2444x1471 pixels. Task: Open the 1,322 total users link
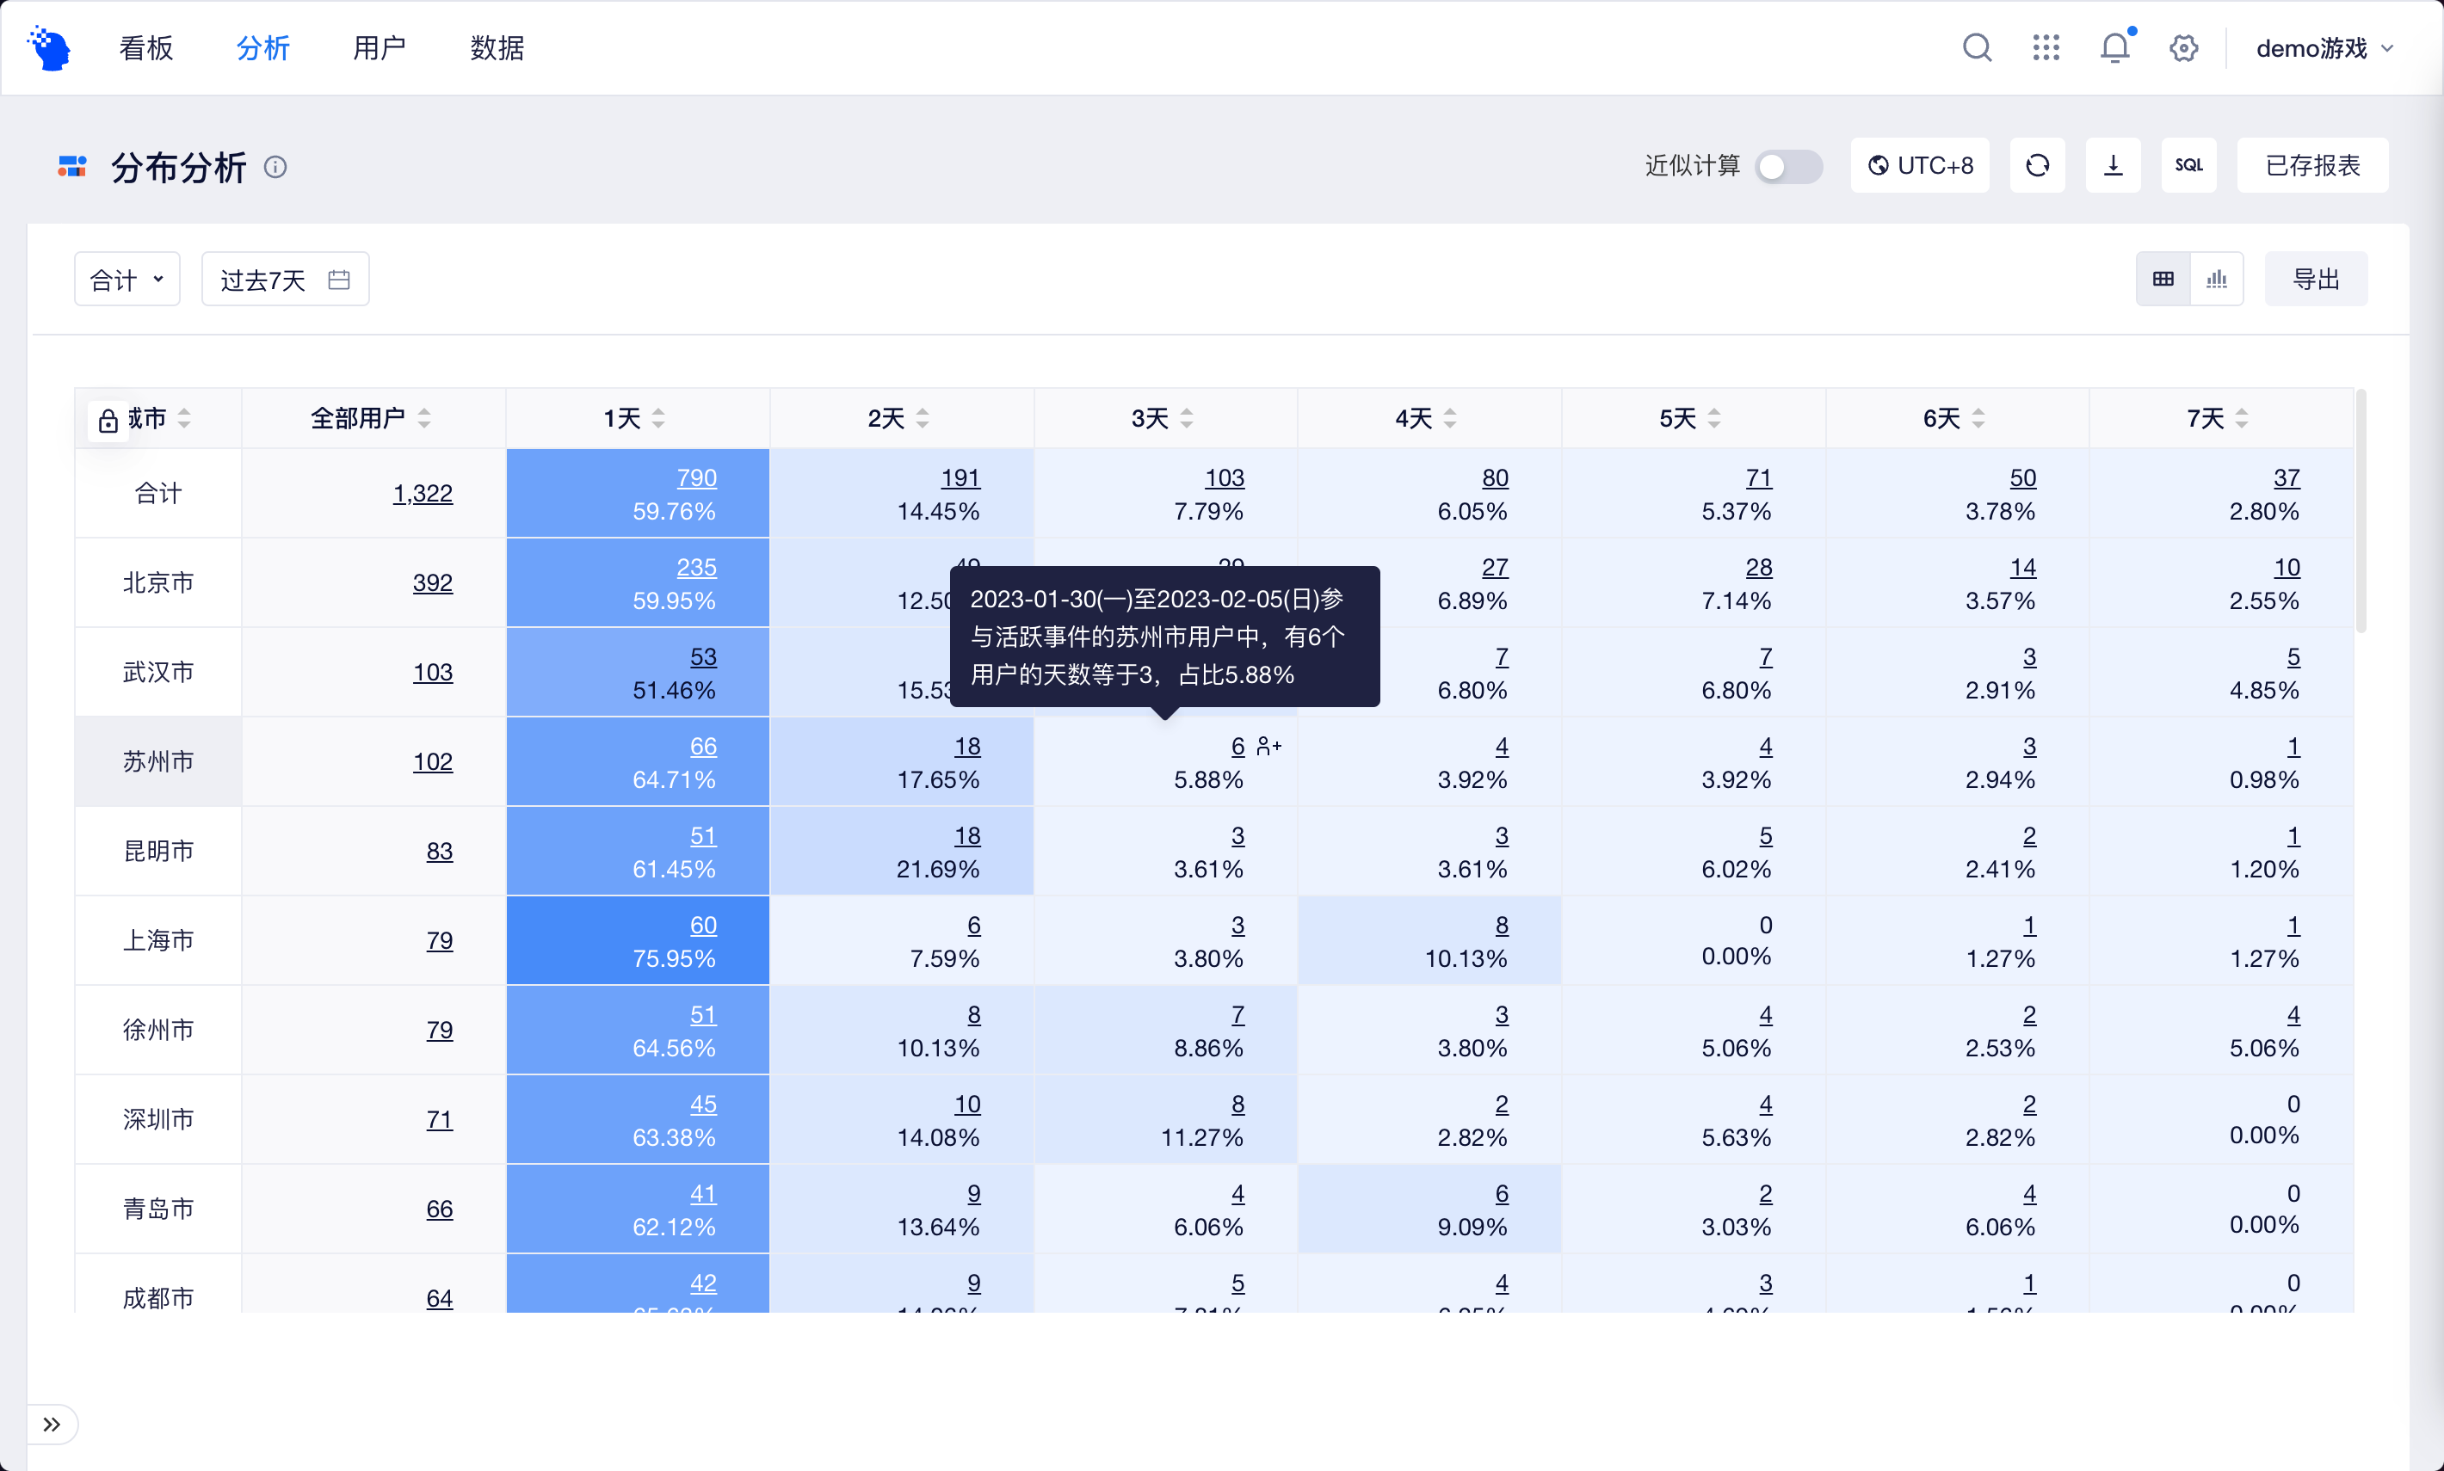pyautogui.click(x=423, y=493)
